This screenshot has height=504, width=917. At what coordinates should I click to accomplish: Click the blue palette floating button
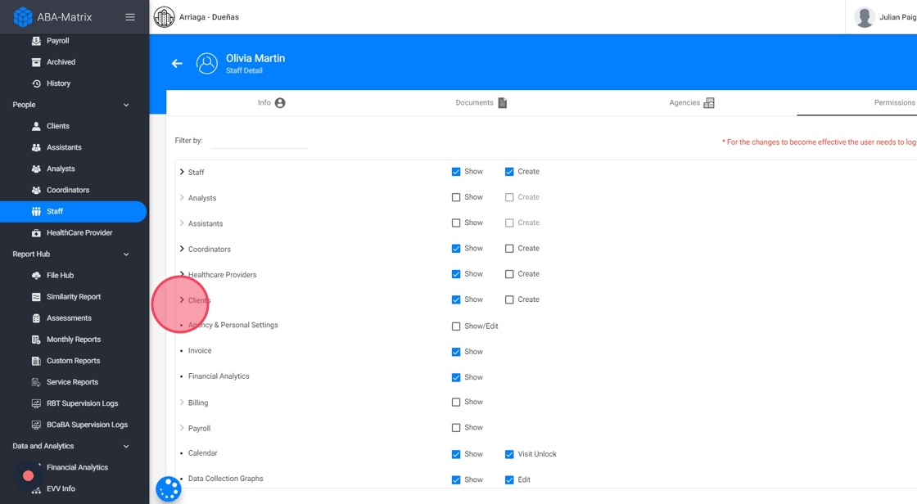click(x=169, y=488)
